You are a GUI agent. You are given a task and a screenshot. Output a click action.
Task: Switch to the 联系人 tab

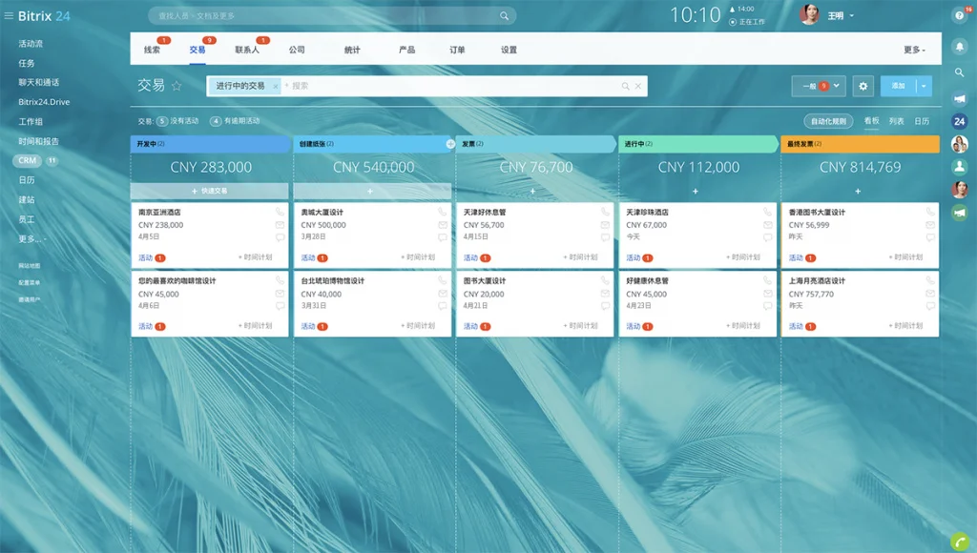point(247,50)
